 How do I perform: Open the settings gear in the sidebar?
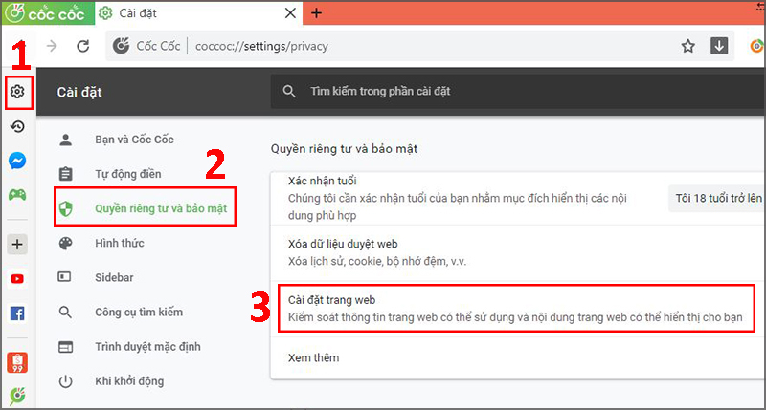click(17, 91)
